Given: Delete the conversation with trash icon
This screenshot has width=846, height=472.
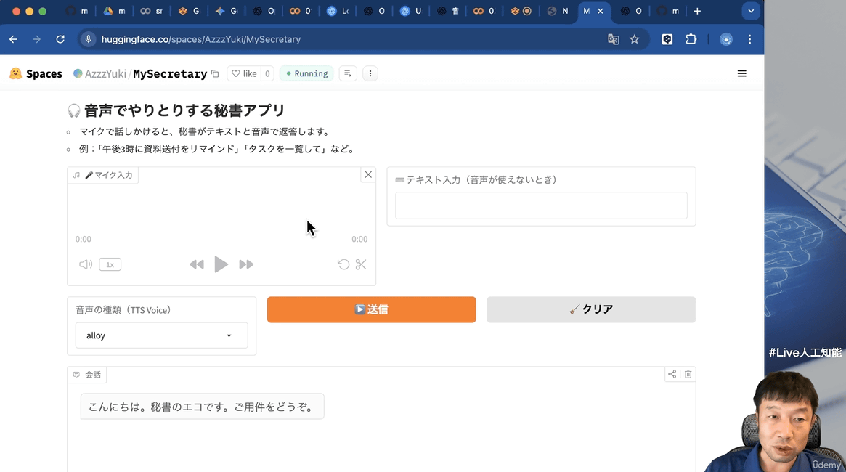Looking at the screenshot, I should [x=688, y=374].
